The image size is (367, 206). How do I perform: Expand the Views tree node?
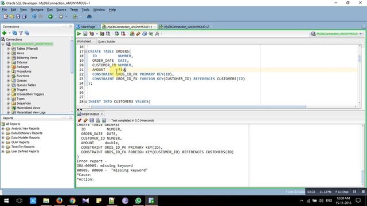(8, 53)
